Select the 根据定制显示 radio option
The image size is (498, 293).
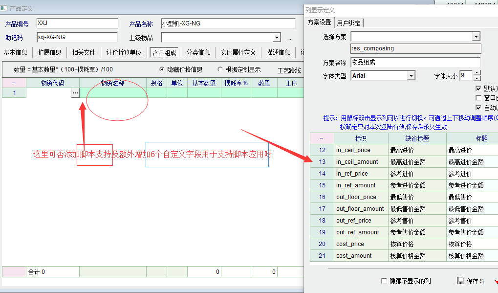(x=220, y=69)
